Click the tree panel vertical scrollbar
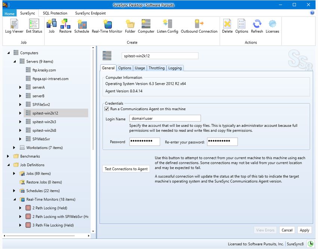Viewport: 318px width, 249px height. 93,100
